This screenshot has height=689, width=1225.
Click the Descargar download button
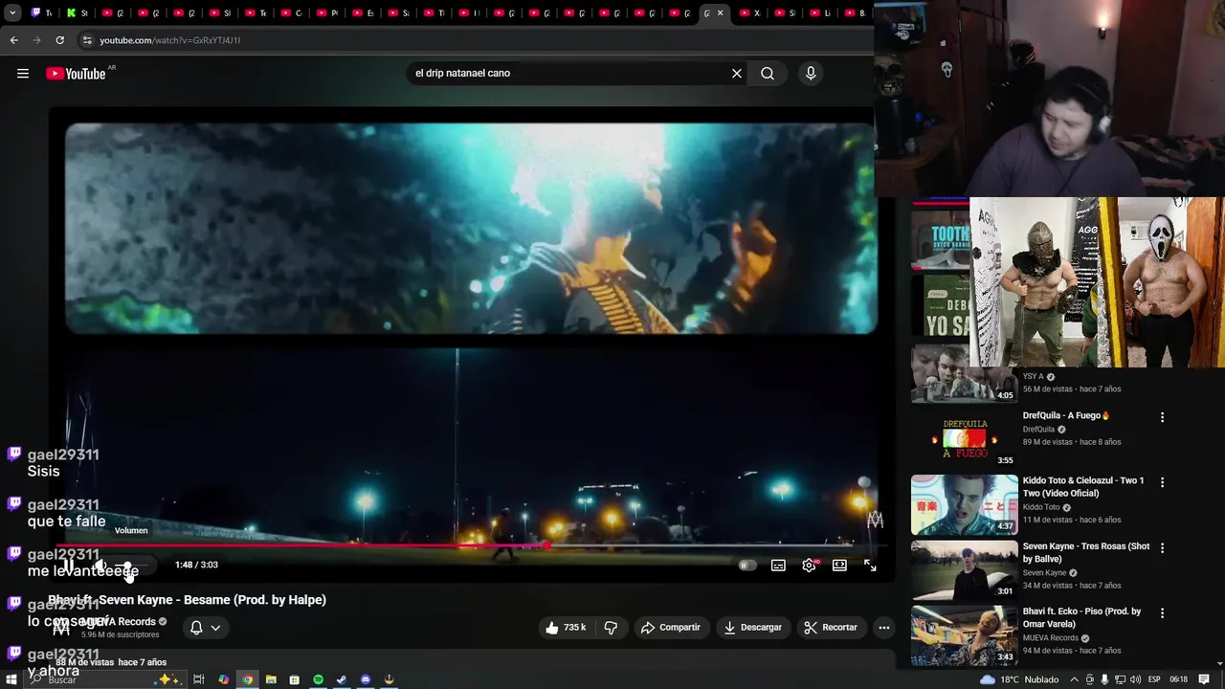[x=752, y=628]
